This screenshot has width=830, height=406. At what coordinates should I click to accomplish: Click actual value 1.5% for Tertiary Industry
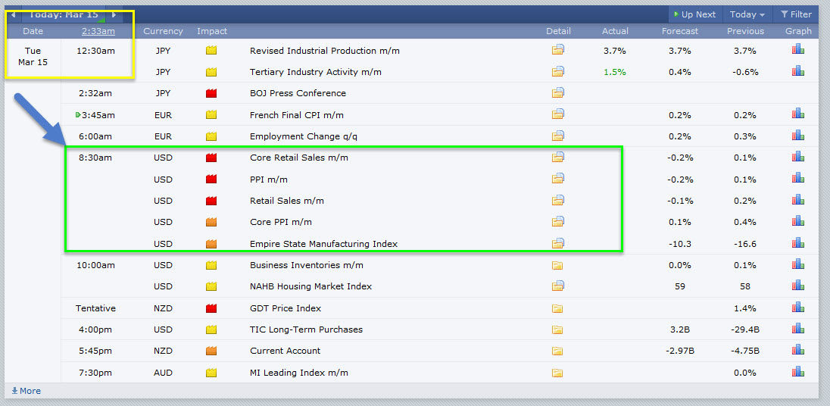click(x=615, y=72)
